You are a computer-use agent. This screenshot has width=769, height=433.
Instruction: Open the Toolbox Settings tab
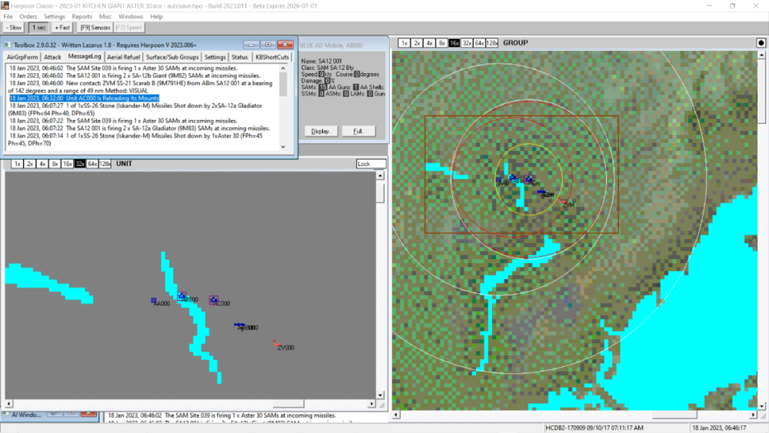click(215, 57)
